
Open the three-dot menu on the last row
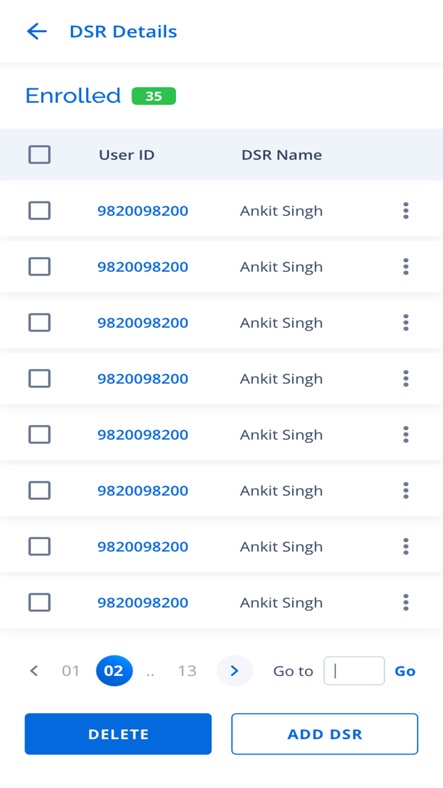click(x=406, y=602)
